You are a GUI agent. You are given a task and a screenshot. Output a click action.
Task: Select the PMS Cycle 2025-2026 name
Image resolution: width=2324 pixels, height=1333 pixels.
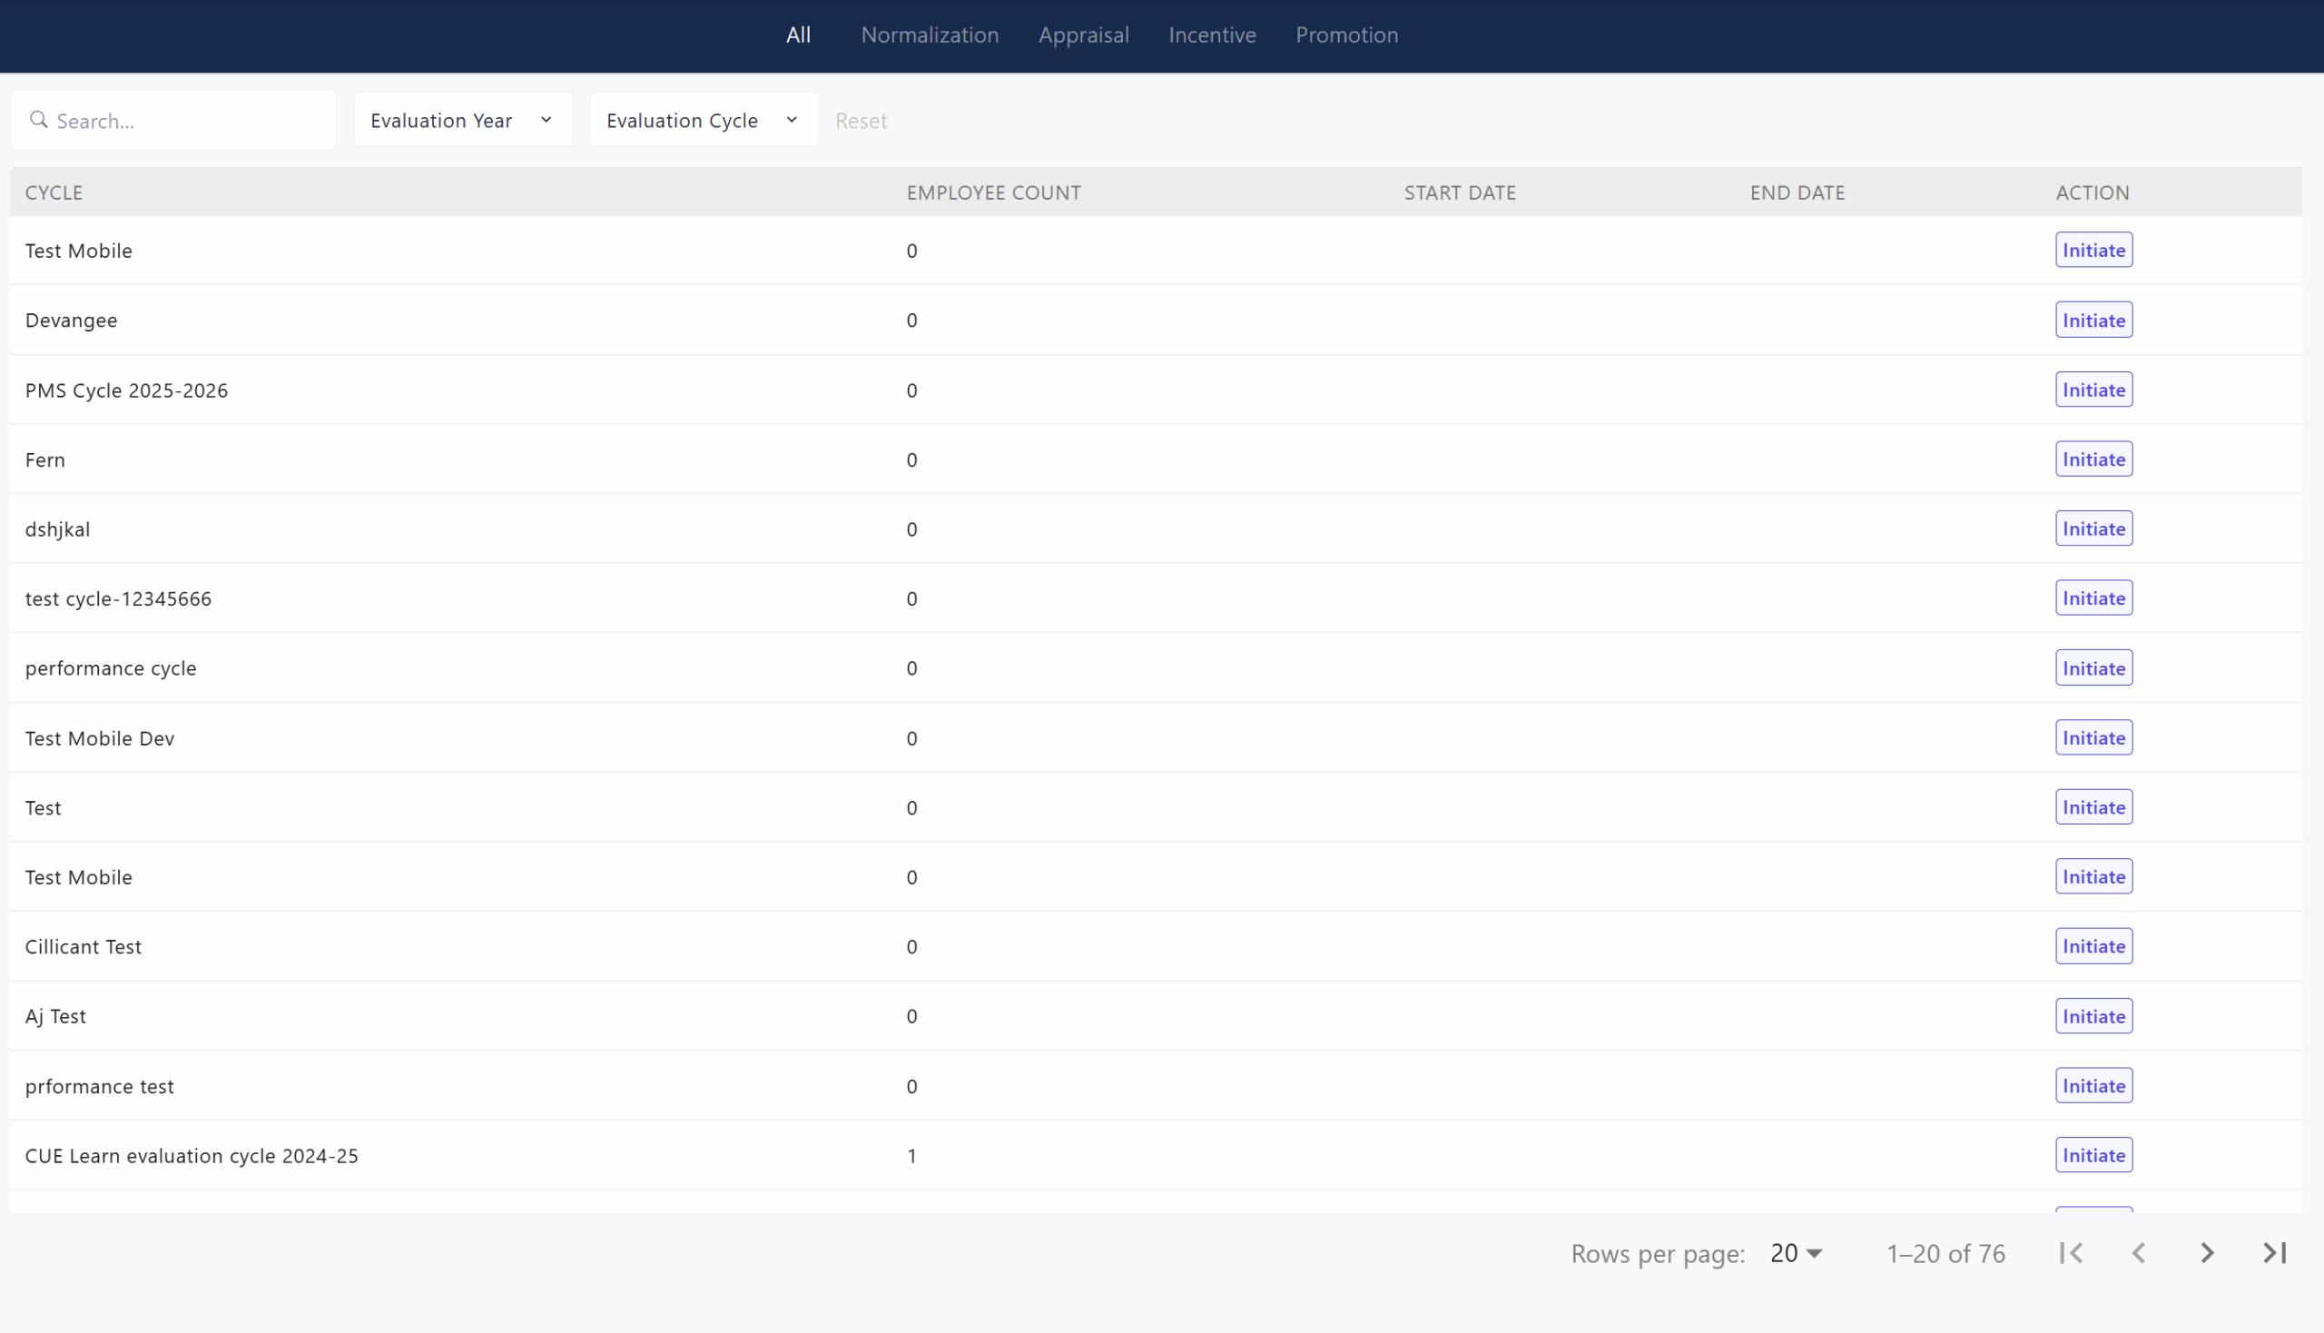[x=126, y=390]
